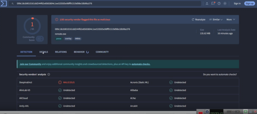Viewport: 257px width, 114px height.
Task: Open the Relations tab
Action: (61, 52)
